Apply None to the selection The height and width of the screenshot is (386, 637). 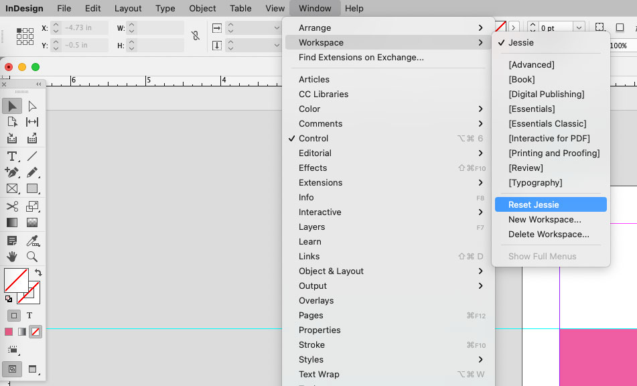(36, 332)
